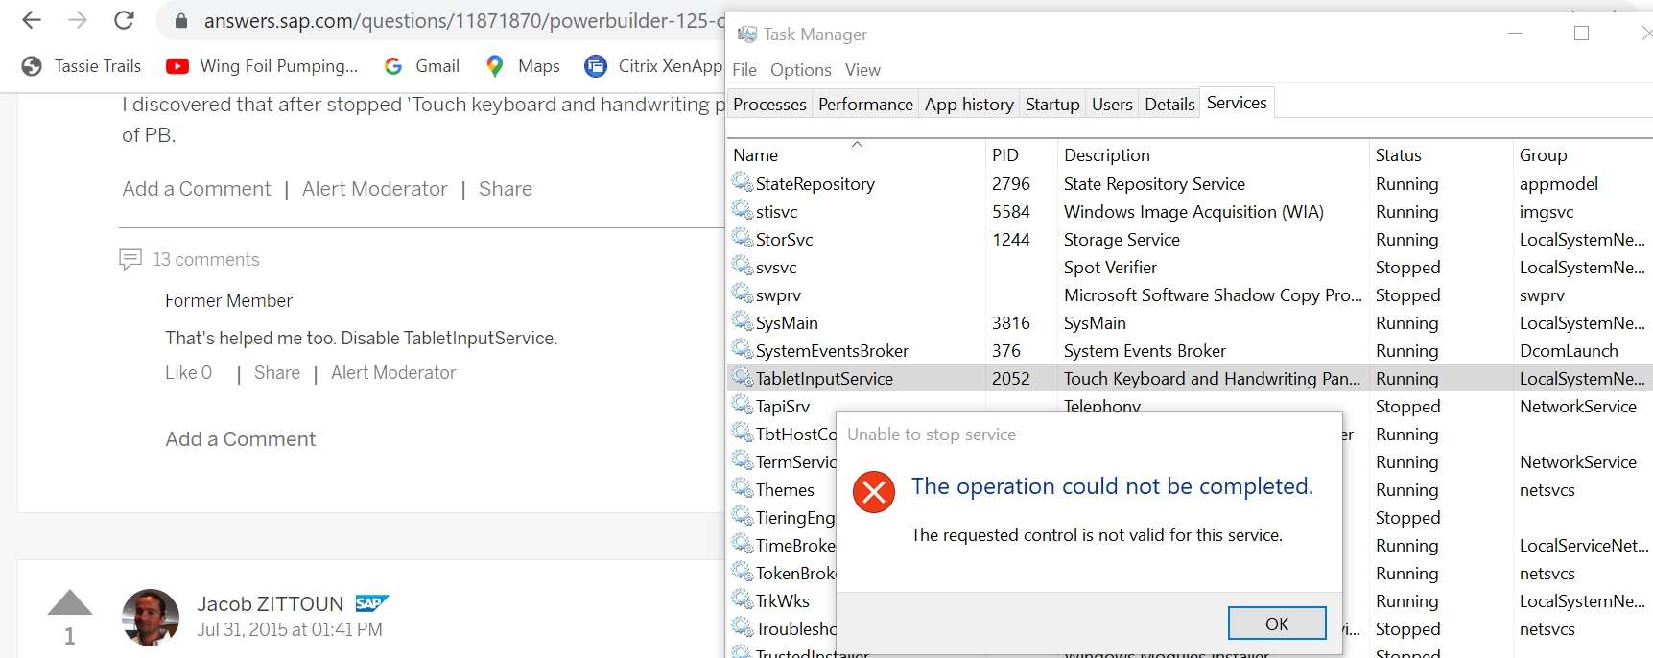The image size is (1653, 658).
Task: Click the browser back arrow
Action: pyautogui.click(x=32, y=20)
